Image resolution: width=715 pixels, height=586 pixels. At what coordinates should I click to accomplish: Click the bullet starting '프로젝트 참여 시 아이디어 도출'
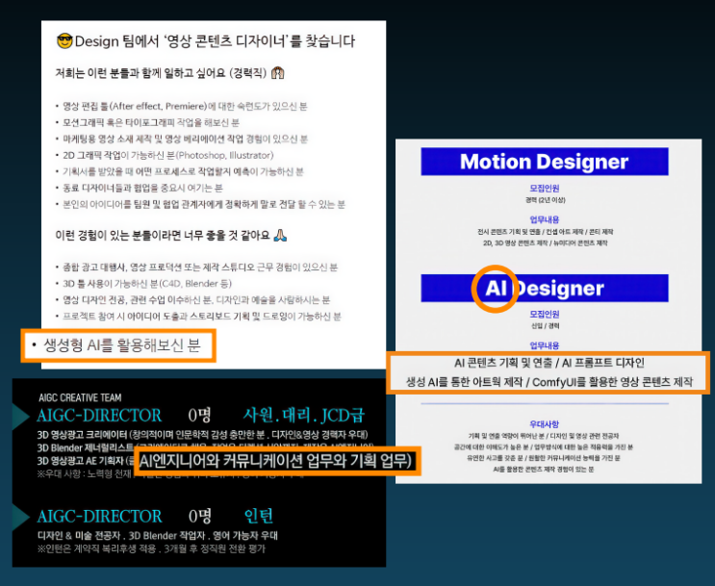201,317
